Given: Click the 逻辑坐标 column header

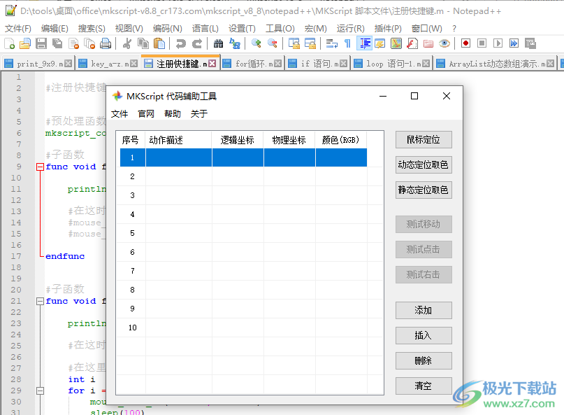Looking at the screenshot, I should 238,140.
